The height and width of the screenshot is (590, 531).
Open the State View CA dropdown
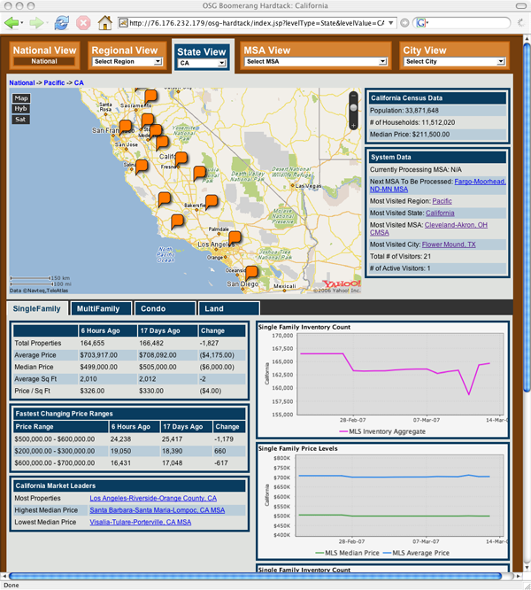coord(202,63)
